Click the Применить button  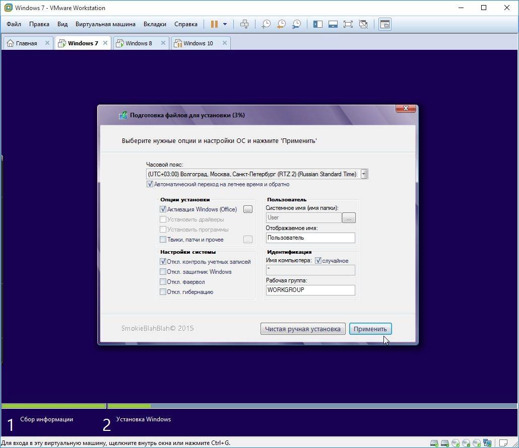[x=370, y=329]
